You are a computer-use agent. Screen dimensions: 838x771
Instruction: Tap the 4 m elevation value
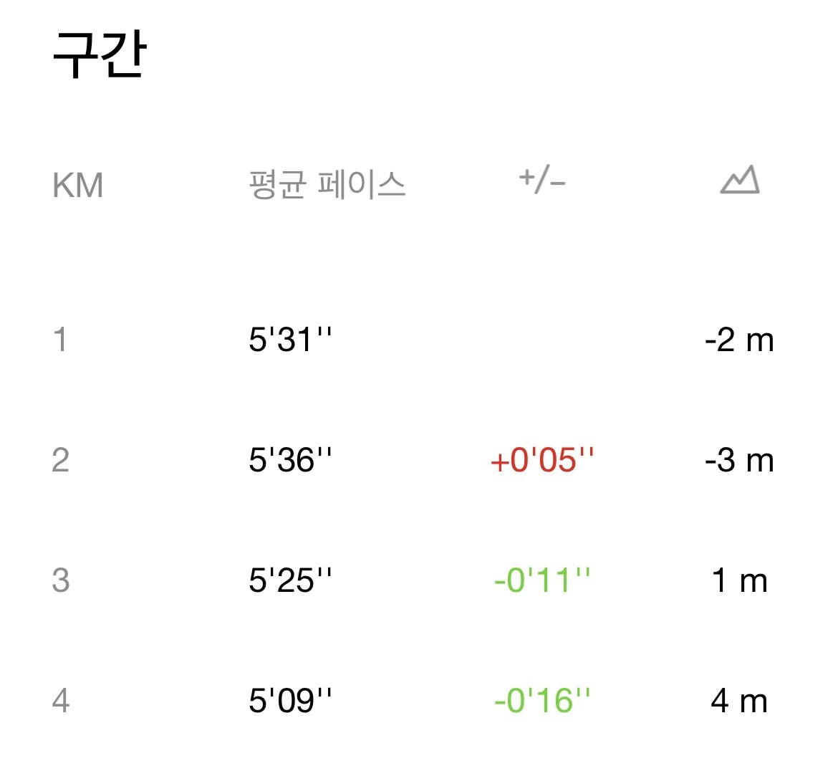[x=740, y=701]
